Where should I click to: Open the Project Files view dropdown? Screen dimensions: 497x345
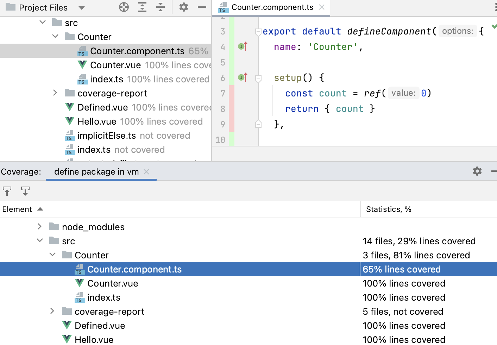point(82,8)
